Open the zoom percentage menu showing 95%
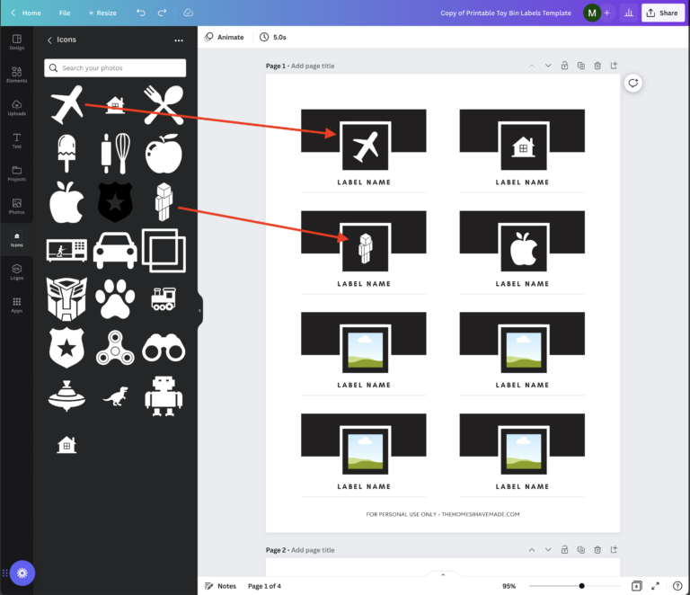The image size is (690, 595). click(x=509, y=586)
